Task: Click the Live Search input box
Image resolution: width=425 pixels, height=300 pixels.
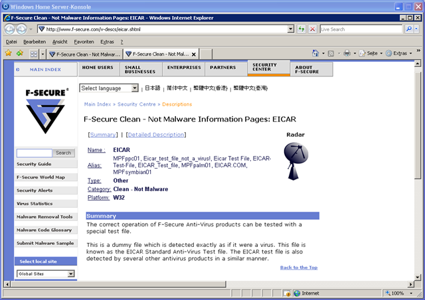Action: tap(361, 29)
